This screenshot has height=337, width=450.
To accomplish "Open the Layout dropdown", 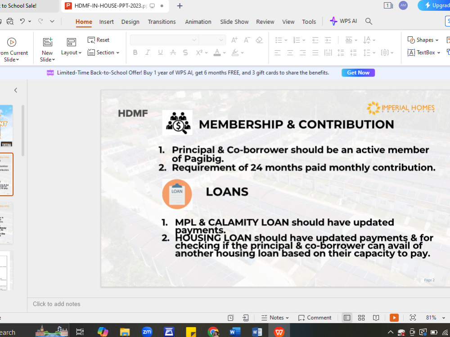I will 71,53.
